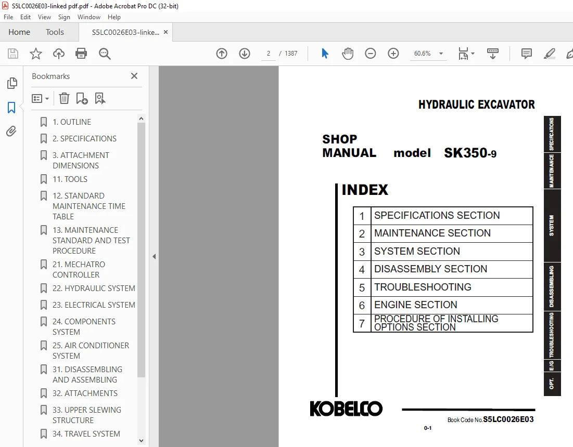Activate the Hand pan tool

tap(348, 54)
